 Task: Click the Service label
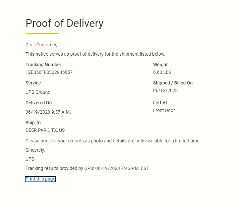coord(33,83)
